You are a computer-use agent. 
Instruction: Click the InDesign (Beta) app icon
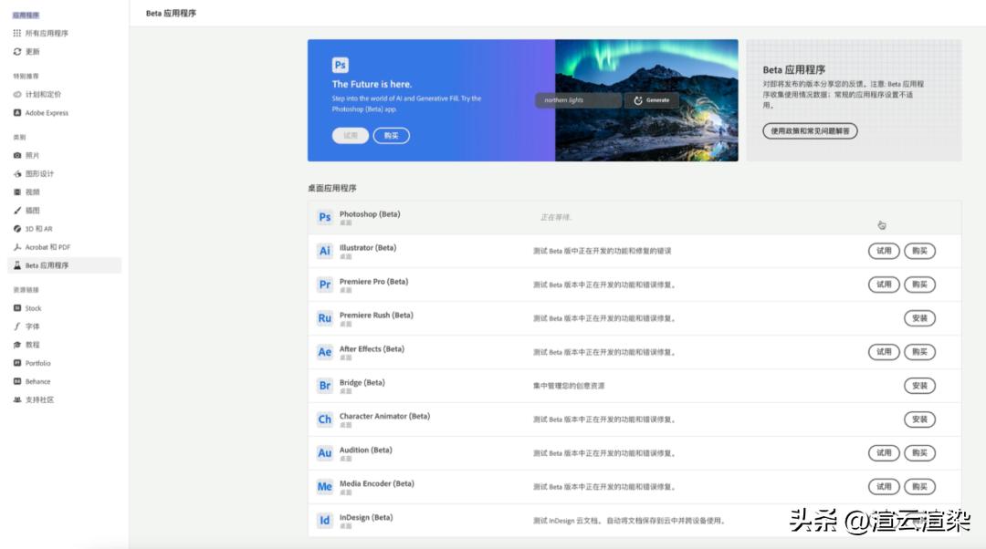[324, 521]
